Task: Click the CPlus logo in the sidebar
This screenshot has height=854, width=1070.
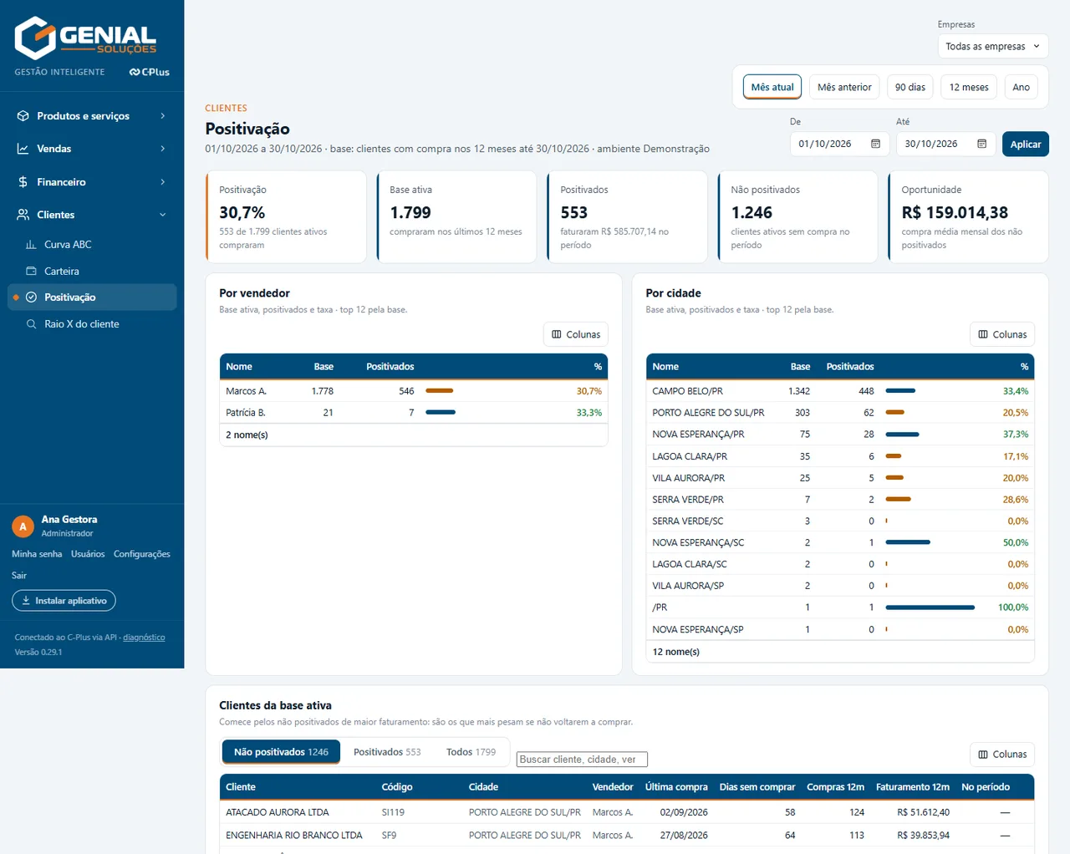Action: (150, 72)
